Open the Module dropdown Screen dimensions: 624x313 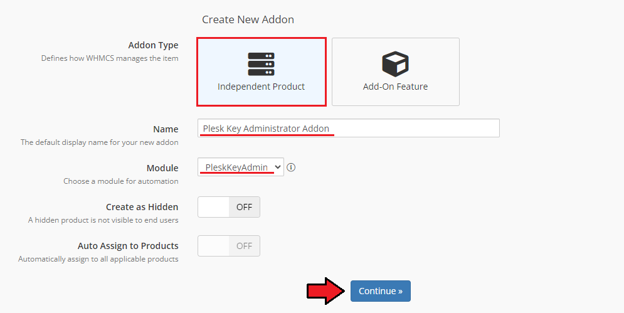tap(241, 167)
